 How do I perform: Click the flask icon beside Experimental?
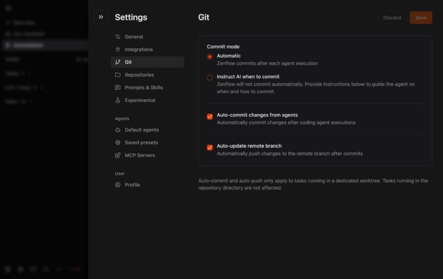[118, 100]
